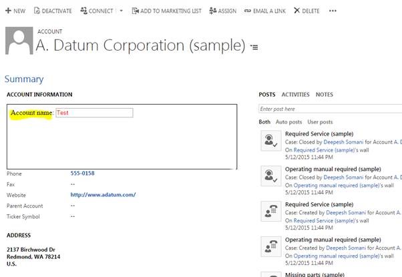Image resolution: width=402 pixels, height=277 pixels.
Task: Click the account profile picture placeholder
Action: (18, 42)
